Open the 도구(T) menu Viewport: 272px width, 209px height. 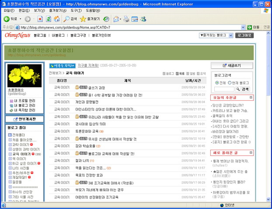[76, 10]
